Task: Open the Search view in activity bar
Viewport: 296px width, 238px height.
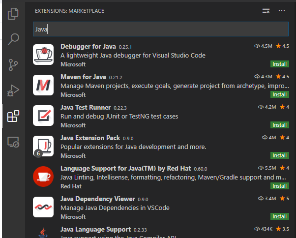Action: (x=13, y=39)
